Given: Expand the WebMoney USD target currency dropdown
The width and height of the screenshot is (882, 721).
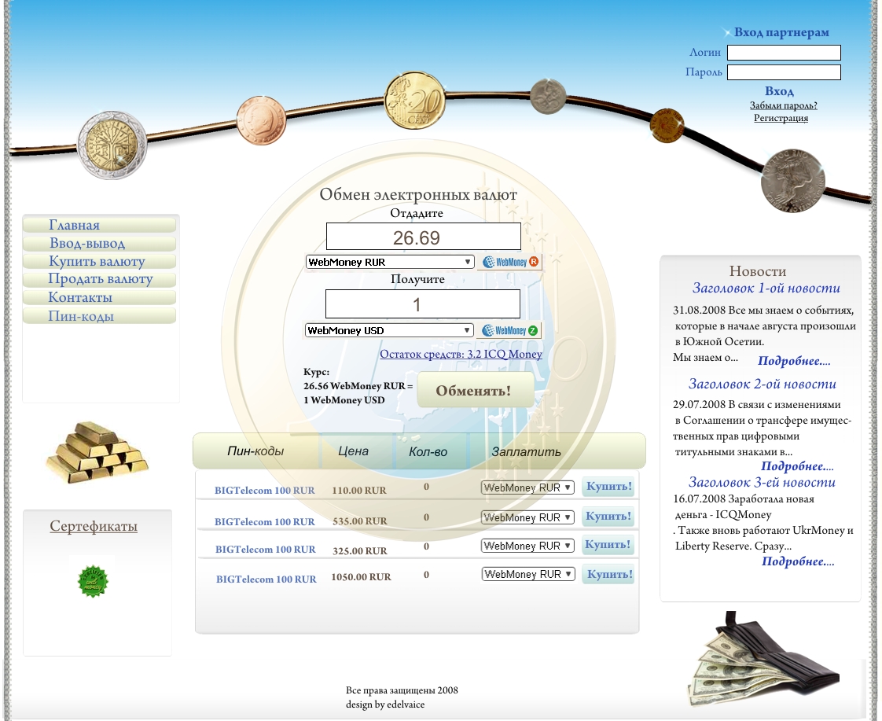Looking at the screenshot, I should [x=389, y=331].
